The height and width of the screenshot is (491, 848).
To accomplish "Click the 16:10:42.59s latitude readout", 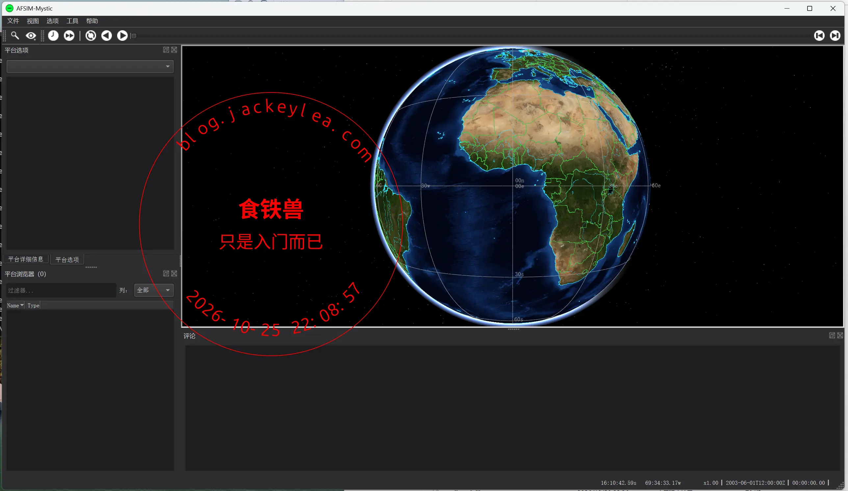I will click(x=619, y=483).
